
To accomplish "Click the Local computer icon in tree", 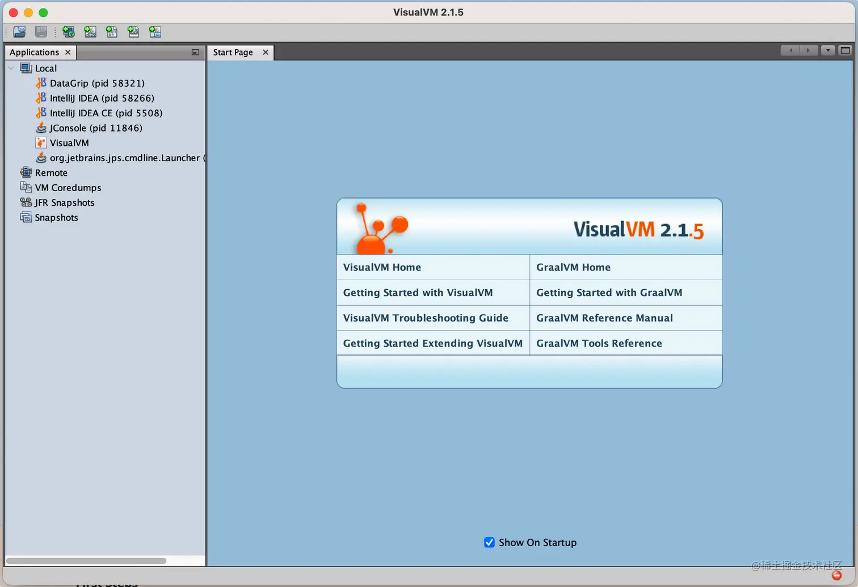I will tap(26, 68).
